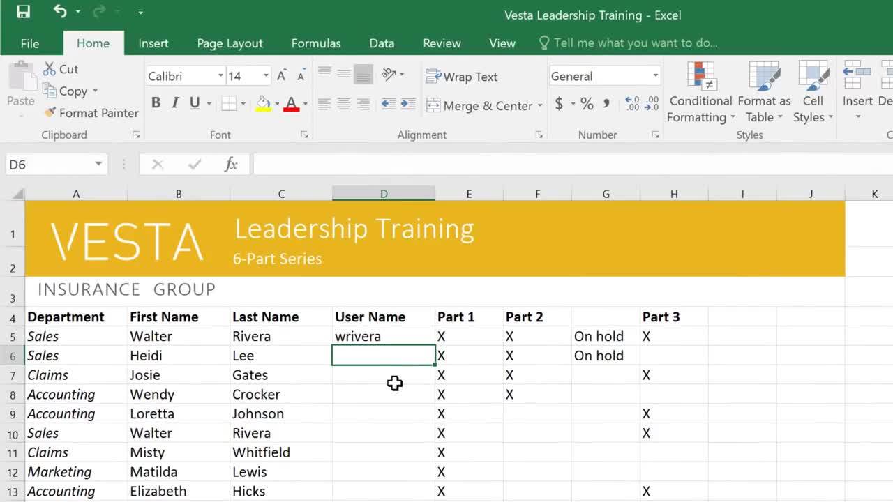Switch to the Review tab
Viewport: 893px width, 502px height.
pyautogui.click(x=442, y=43)
